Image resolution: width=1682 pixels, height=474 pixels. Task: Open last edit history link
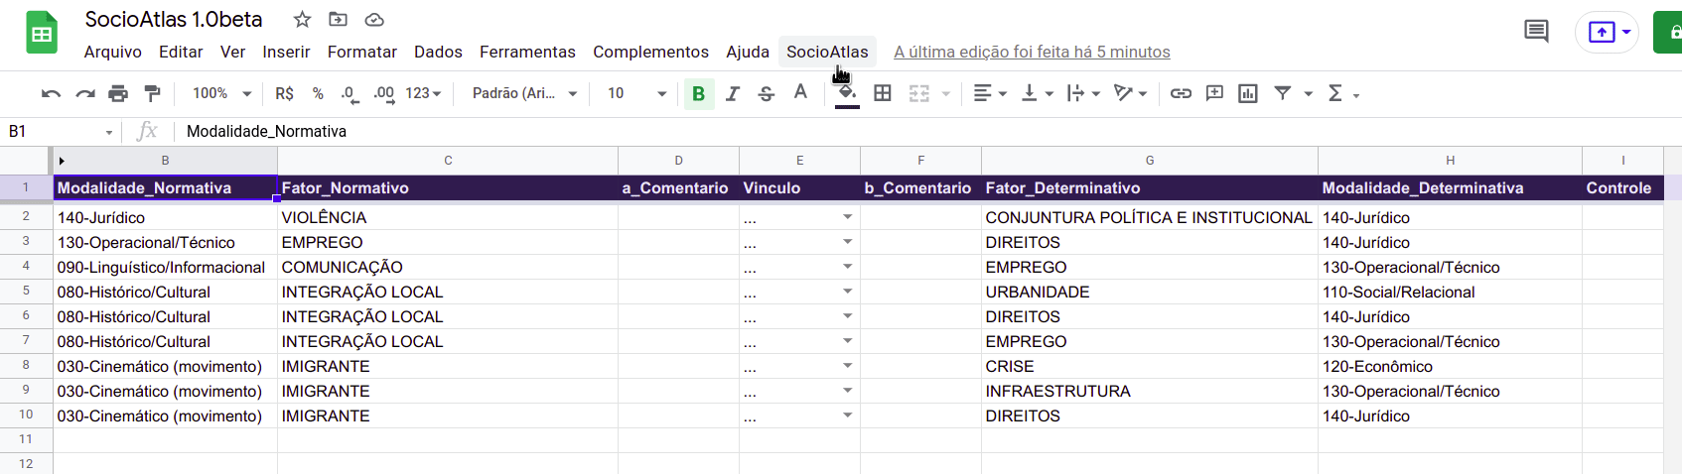(1032, 52)
